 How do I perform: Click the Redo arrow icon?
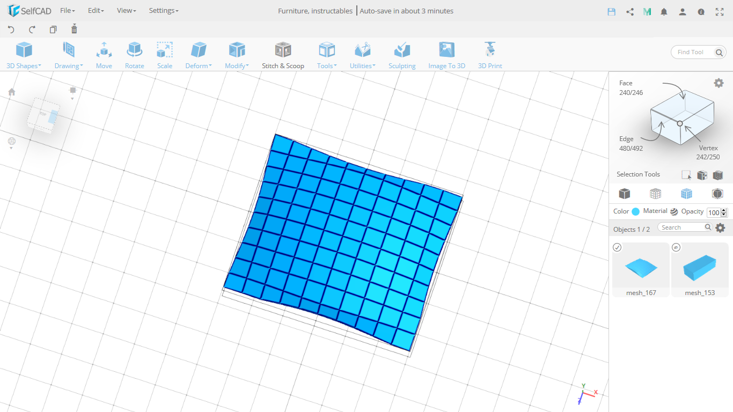click(32, 30)
